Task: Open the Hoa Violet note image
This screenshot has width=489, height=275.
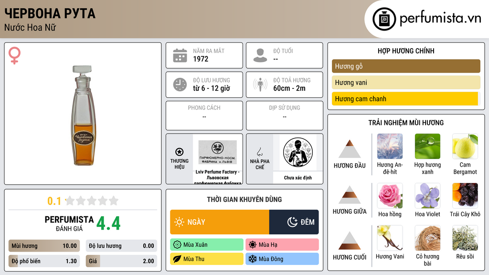Action: [427, 196]
